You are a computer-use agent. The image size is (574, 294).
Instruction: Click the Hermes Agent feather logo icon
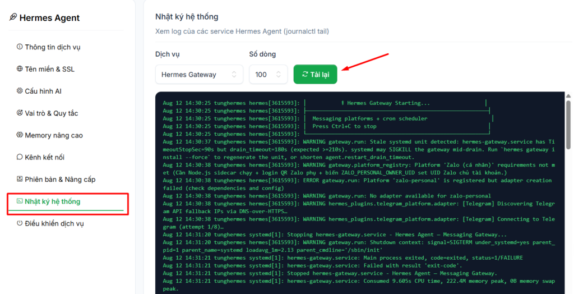tap(13, 17)
